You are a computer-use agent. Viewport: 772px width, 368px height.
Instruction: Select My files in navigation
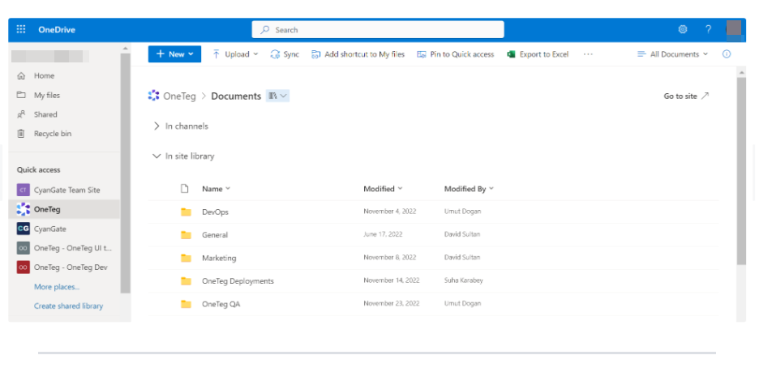pos(46,96)
